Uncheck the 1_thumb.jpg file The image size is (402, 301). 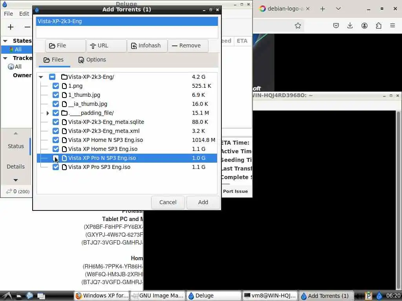click(x=56, y=95)
